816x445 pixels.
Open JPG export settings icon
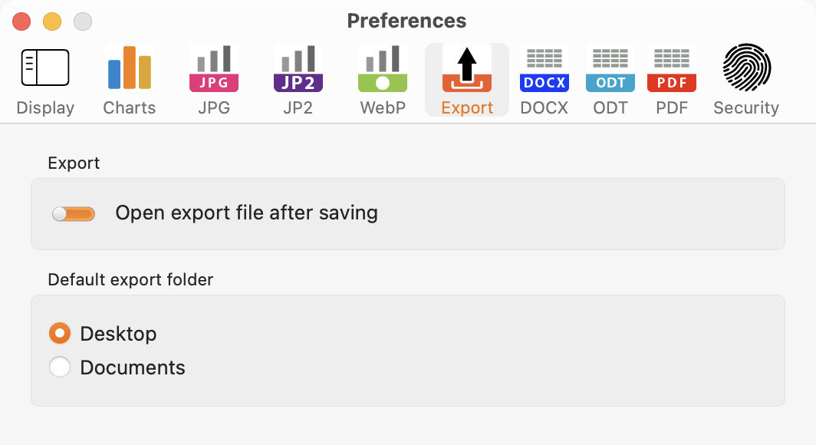214,68
